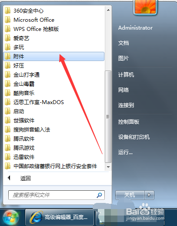Click the folder icon beside 360安全中心
Viewport: 177px width, 226px height.
(7, 10)
